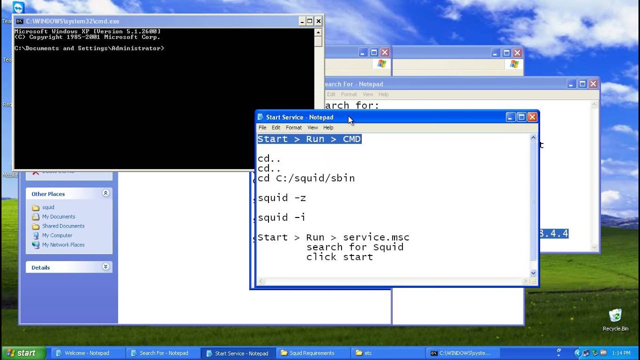Open Format menu in Search For Notepad

click(349, 94)
